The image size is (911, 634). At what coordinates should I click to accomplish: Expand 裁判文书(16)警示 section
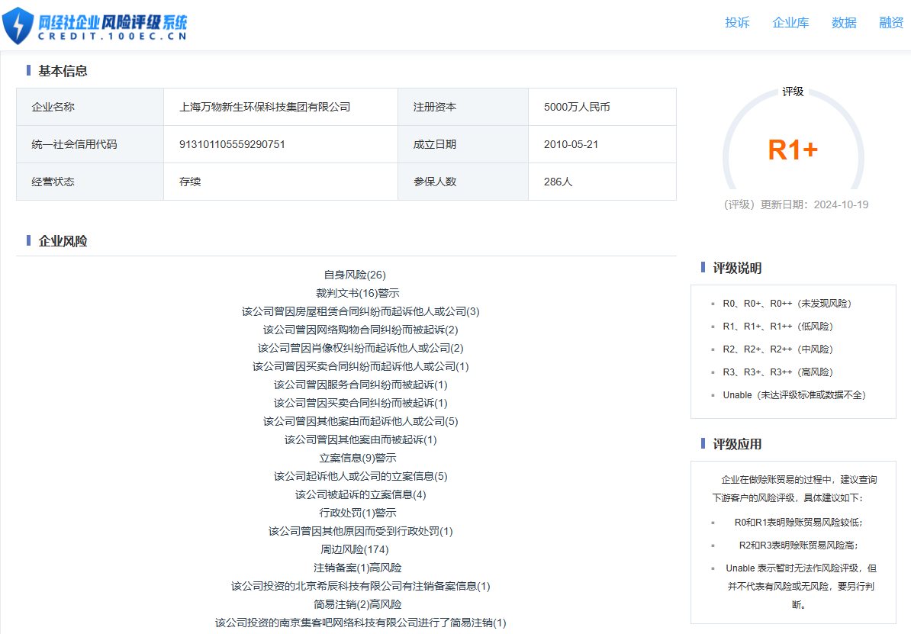357,293
